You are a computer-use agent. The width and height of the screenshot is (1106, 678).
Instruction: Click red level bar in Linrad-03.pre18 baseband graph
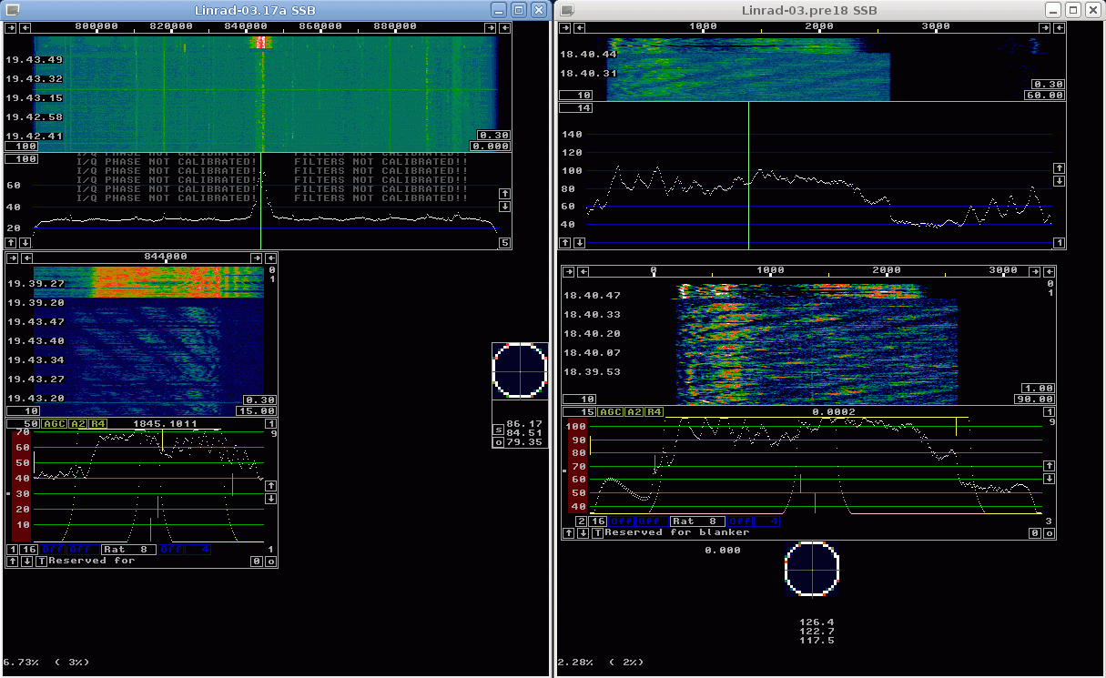pyautogui.click(x=577, y=467)
